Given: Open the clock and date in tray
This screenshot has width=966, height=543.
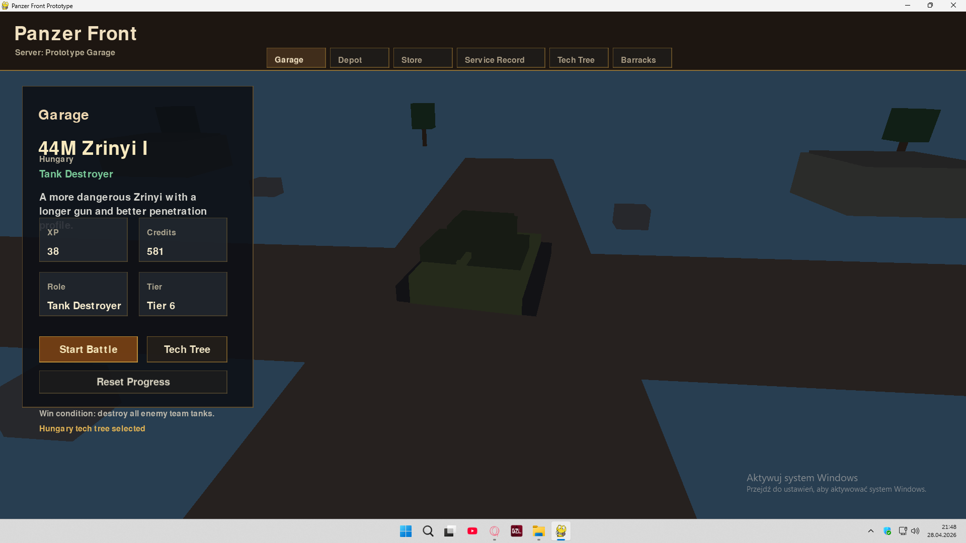Looking at the screenshot, I should tap(941, 531).
